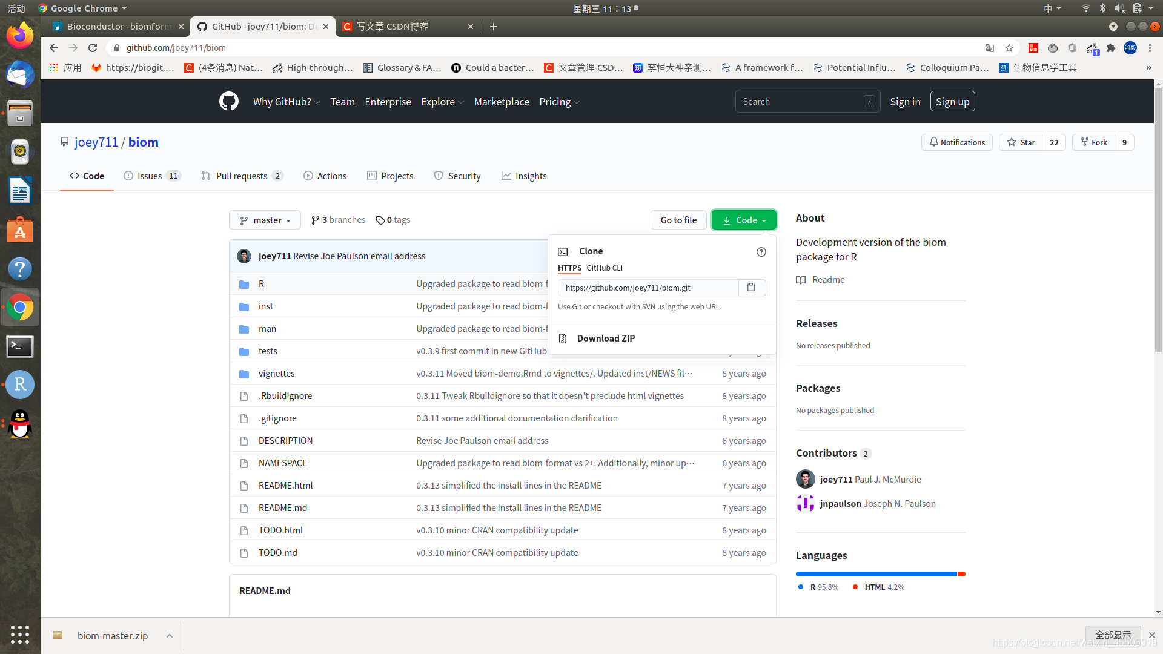Click the GitHub octocat logo
This screenshot has width=1163, height=654.
(x=229, y=102)
